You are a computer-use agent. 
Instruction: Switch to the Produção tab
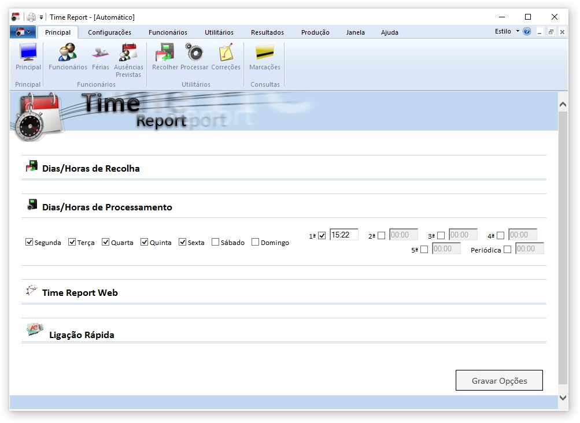(x=315, y=32)
